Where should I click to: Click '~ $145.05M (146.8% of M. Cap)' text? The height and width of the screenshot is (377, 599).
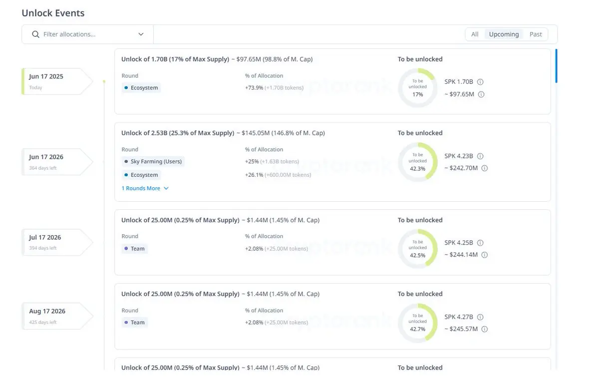(x=281, y=133)
